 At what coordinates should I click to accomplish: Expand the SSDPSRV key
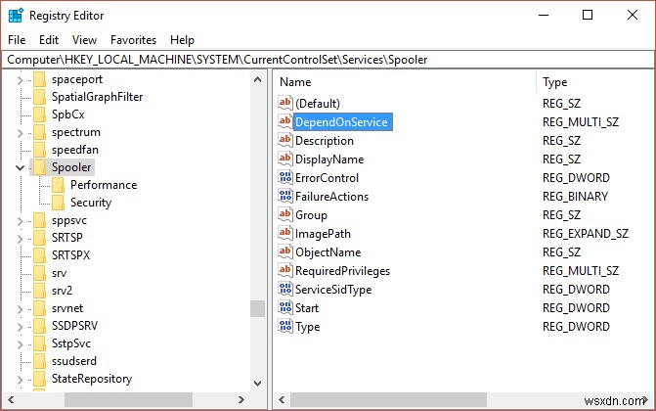coord(21,327)
